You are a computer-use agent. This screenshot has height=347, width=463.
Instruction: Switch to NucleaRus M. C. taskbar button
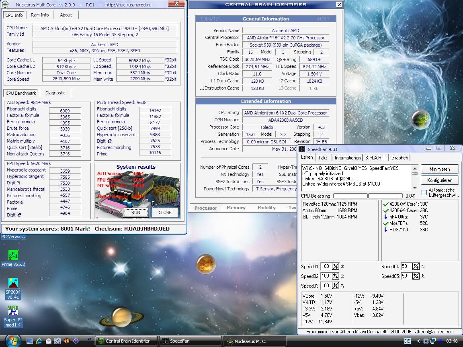pyautogui.click(x=254, y=341)
